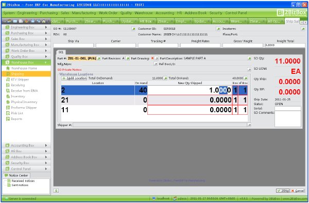Image resolution: width=309 pixels, height=203 pixels.
Task: Open lookup arrow next to SO # field
Action: point(133,29)
